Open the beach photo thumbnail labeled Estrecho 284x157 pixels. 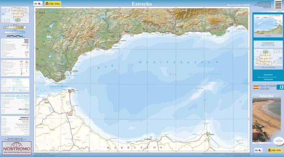coord(267,118)
